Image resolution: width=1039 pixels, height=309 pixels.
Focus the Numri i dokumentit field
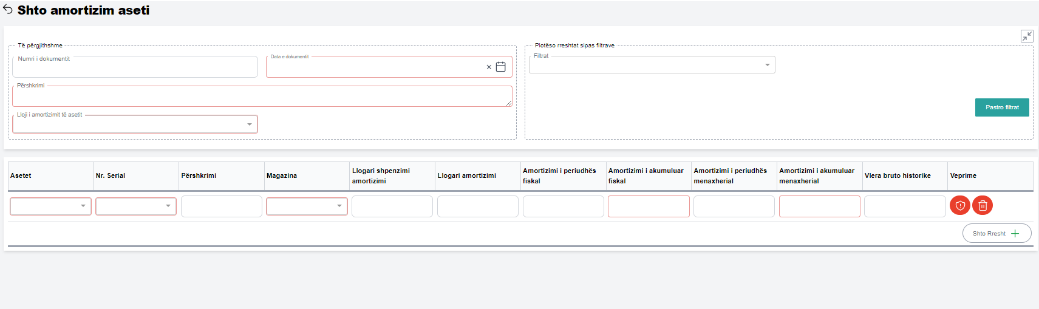[135, 68]
